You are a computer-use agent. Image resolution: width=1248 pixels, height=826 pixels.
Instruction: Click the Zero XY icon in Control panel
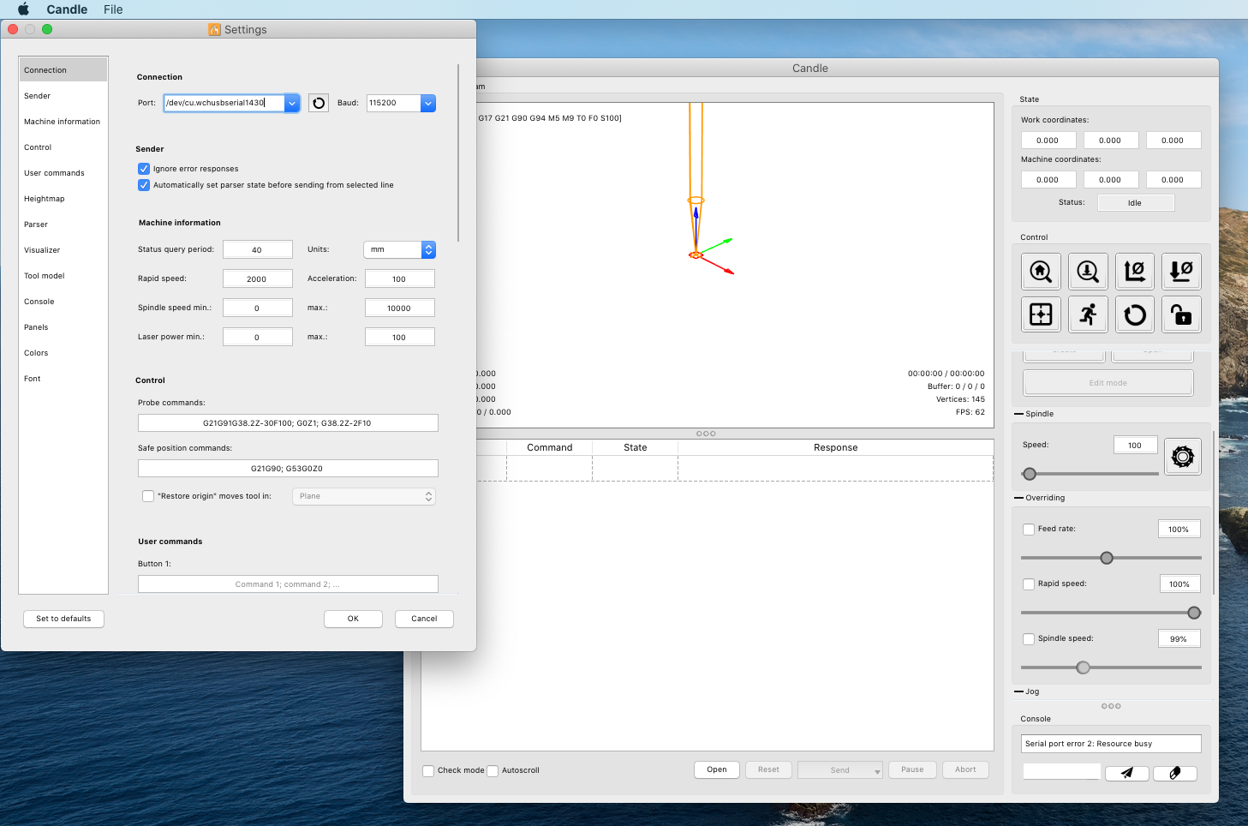click(x=1135, y=272)
